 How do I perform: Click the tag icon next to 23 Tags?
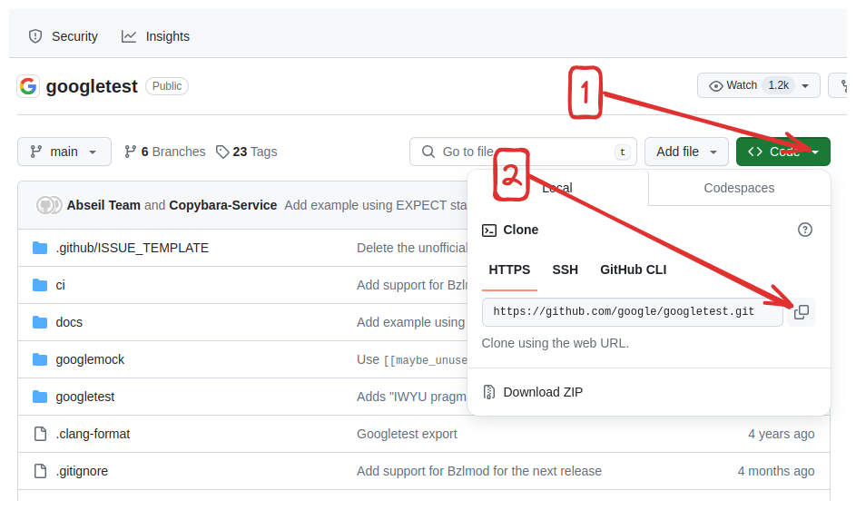point(222,152)
